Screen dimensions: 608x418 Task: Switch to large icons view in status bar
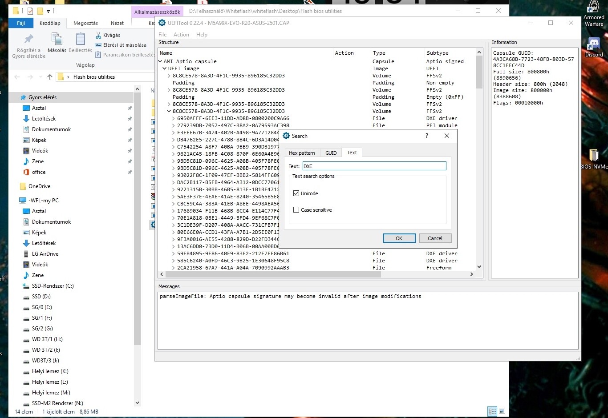[x=502, y=411]
